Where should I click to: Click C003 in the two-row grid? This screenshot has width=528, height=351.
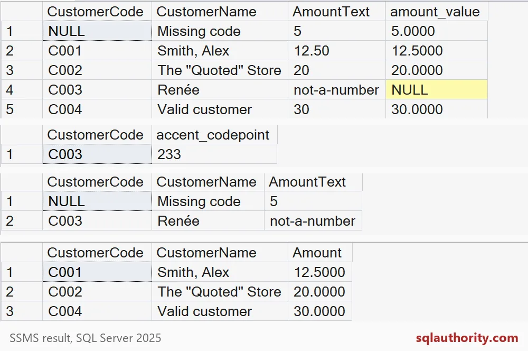coord(97,221)
